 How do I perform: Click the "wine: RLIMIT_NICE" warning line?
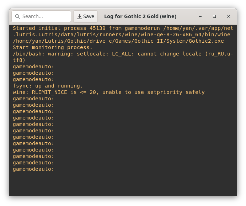click(x=108, y=92)
